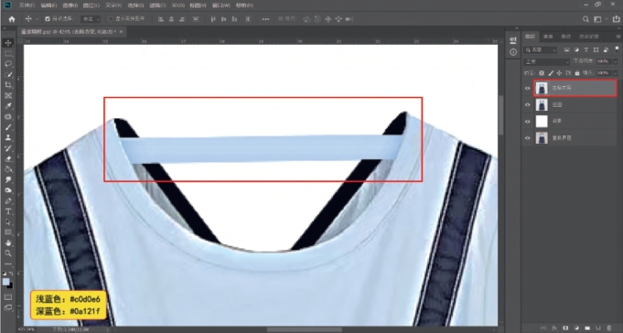Hide the second layer
The height and width of the screenshot is (333, 623).
[x=528, y=105]
